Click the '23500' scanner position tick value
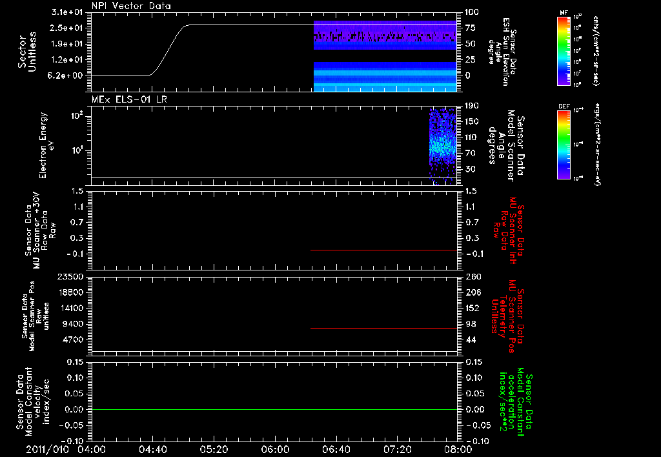This screenshot has height=457, width=661. (x=70, y=276)
